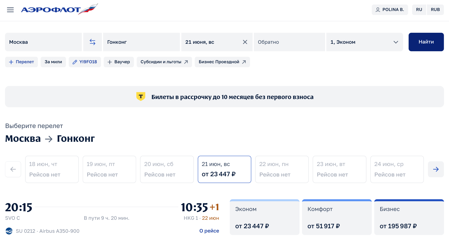449x241 pixels.
Task: Click departure time 20:15
Action: 19,207
